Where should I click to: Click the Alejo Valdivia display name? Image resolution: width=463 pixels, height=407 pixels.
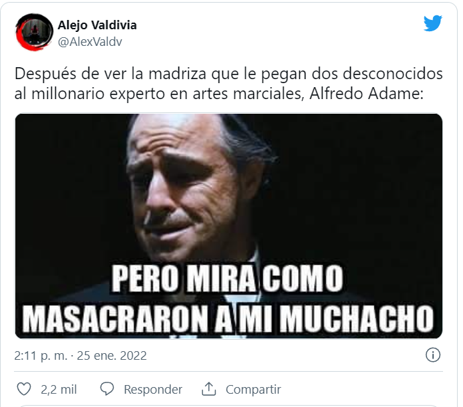[x=97, y=25]
